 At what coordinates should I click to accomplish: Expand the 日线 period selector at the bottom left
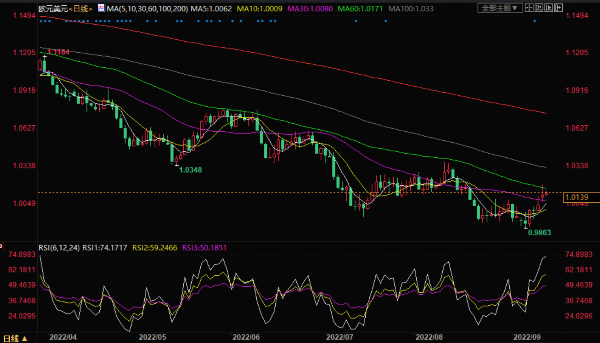(x=15, y=338)
